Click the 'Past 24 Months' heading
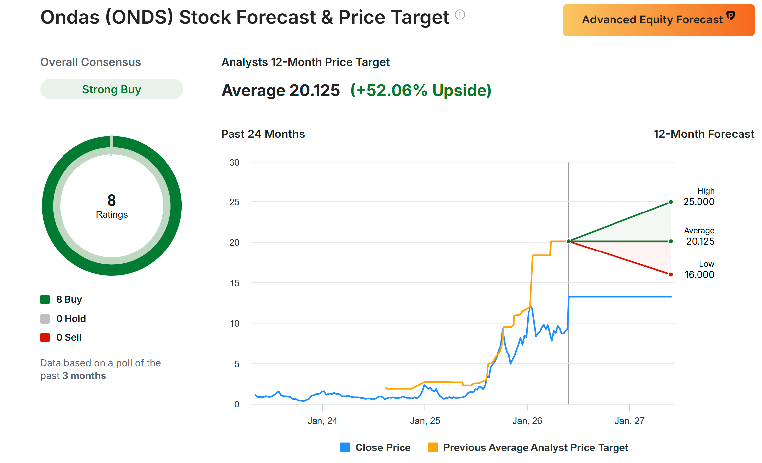This screenshot has width=762, height=463. point(263,134)
